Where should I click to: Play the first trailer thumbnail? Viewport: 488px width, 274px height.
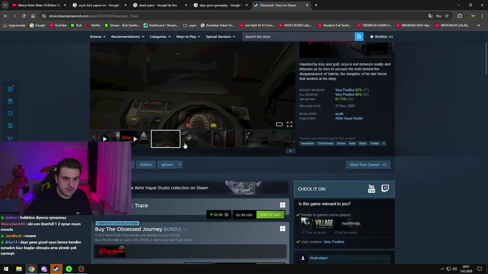coord(105,139)
